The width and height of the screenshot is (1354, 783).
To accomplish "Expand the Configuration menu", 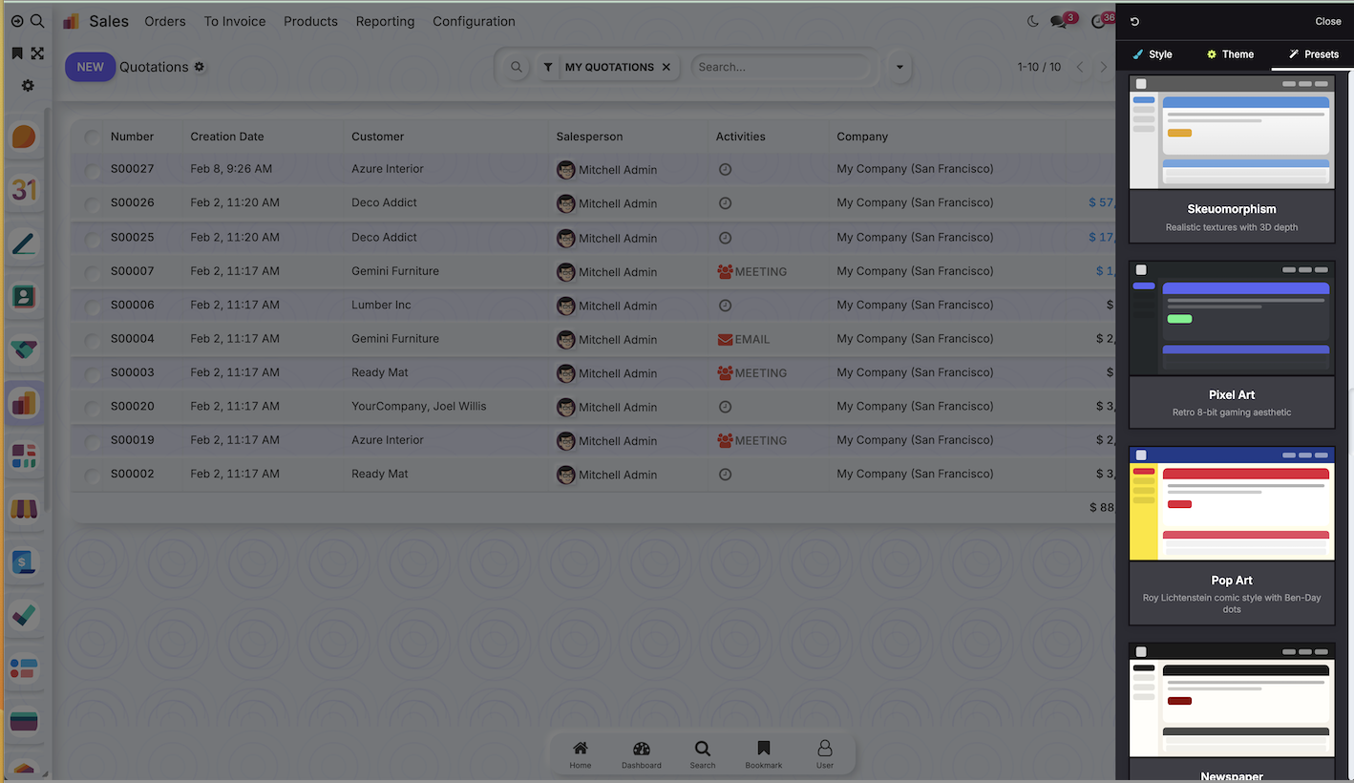I will [x=474, y=21].
